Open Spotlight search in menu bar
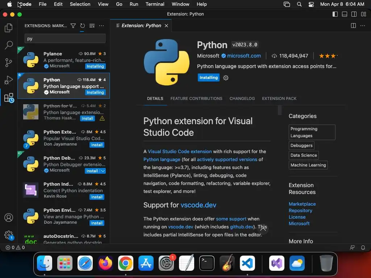 pos(299,4)
